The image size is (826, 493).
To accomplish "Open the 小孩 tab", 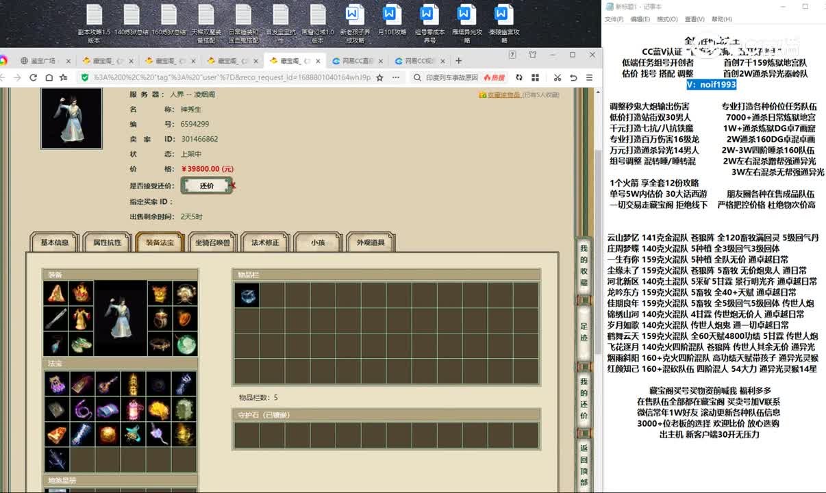I will pos(318,242).
